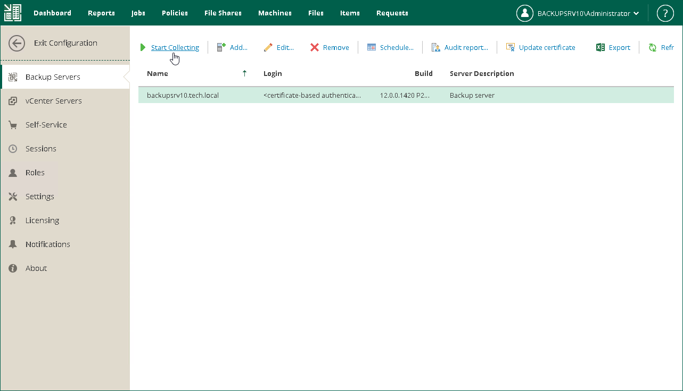Open Roles in the sidebar
Screen dimensions: 683x391
coord(65,173)
